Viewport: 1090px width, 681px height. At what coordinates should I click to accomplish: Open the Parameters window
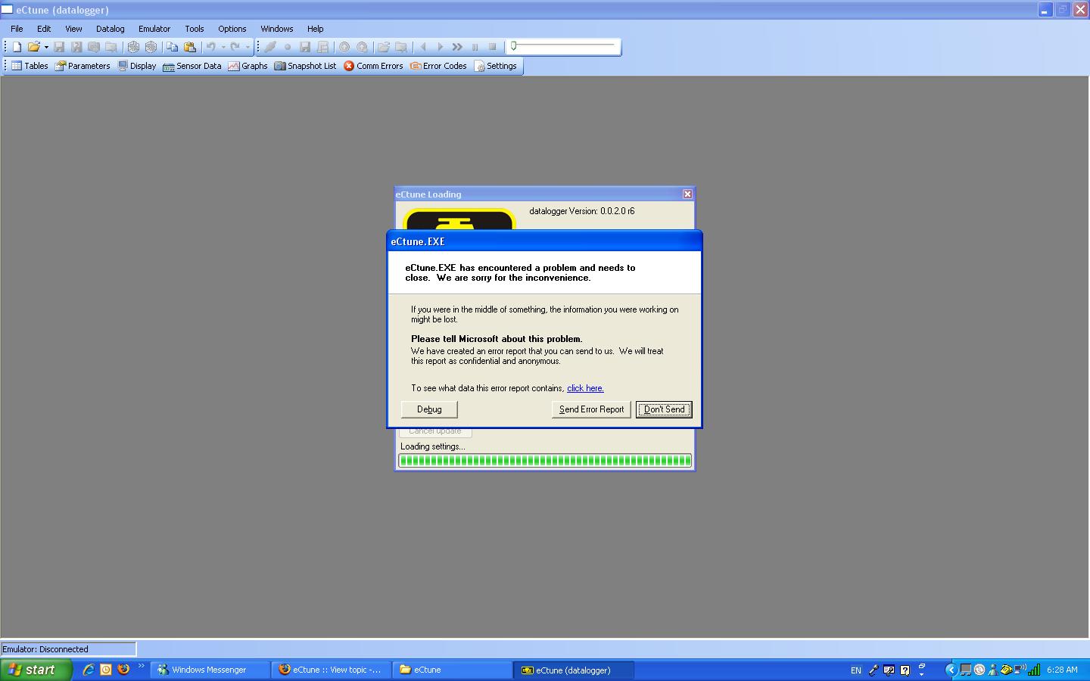[x=83, y=66]
